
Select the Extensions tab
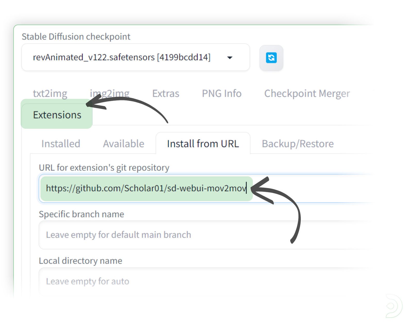57,115
